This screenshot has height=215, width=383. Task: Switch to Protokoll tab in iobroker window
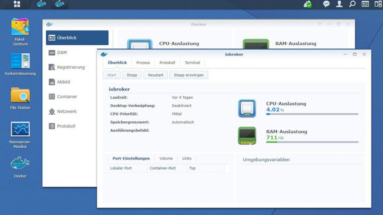(x=167, y=63)
